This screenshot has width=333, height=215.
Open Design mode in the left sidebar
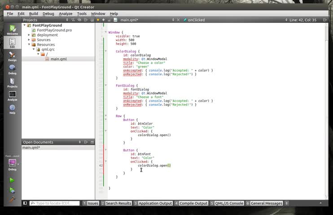click(x=12, y=56)
